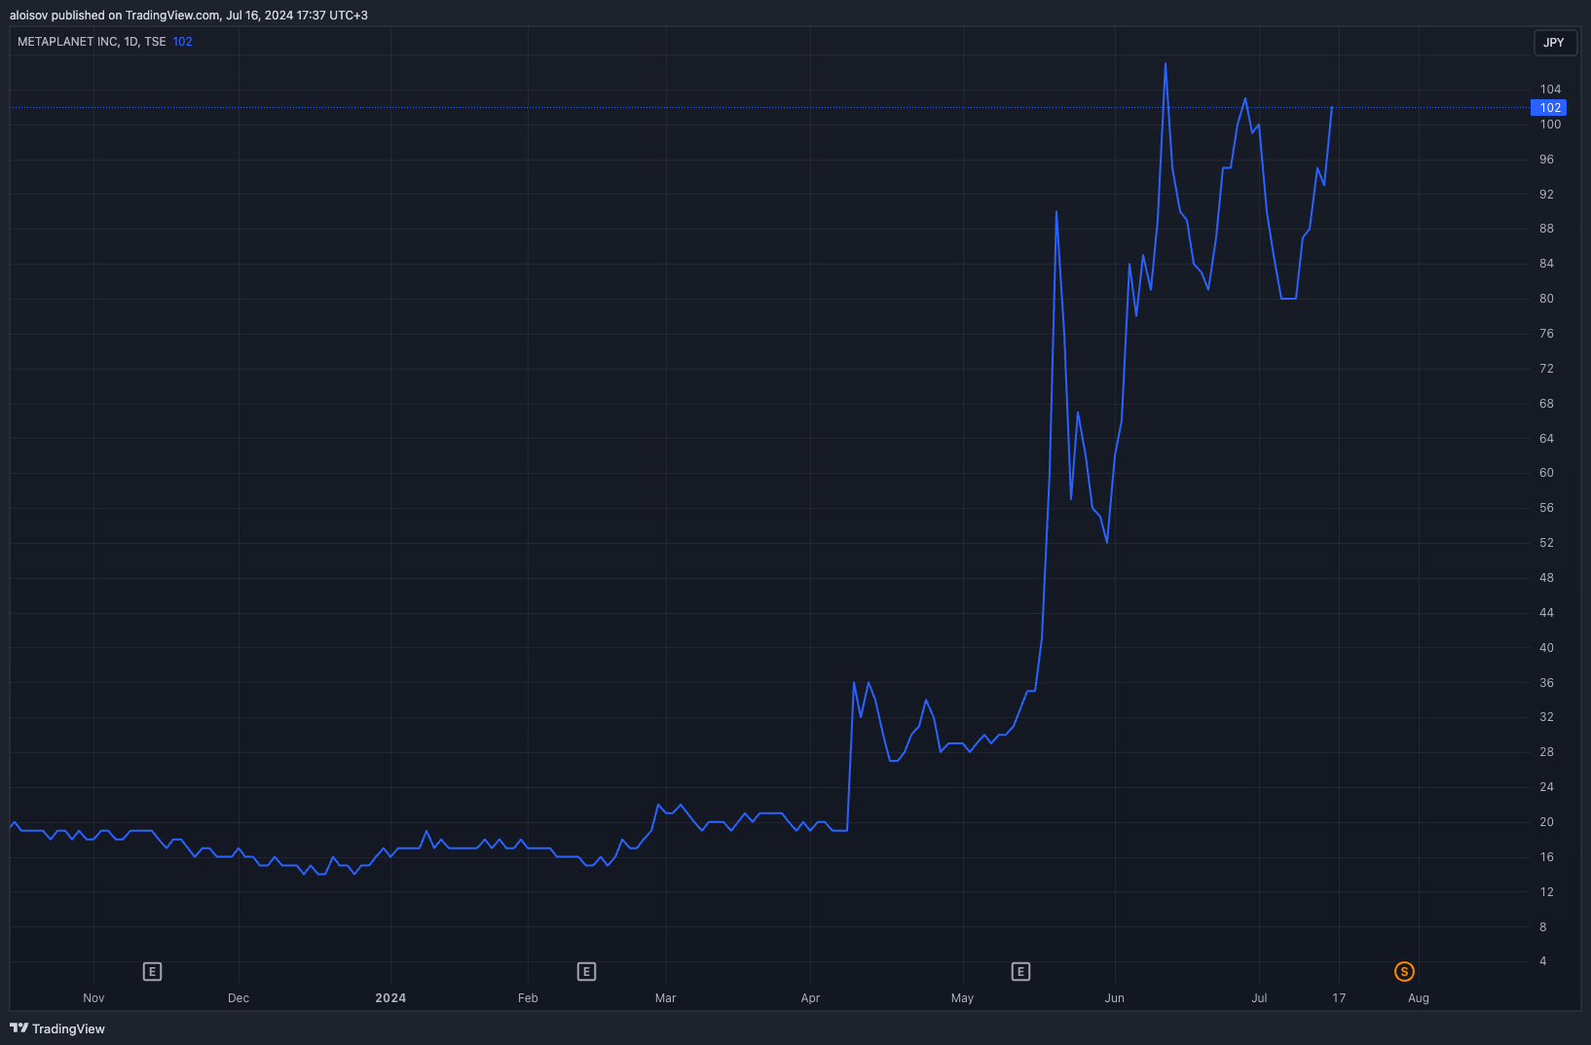The image size is (1591, 1045).
Task: Click the 20 level on the price axis
Action: pos(1546,822)
